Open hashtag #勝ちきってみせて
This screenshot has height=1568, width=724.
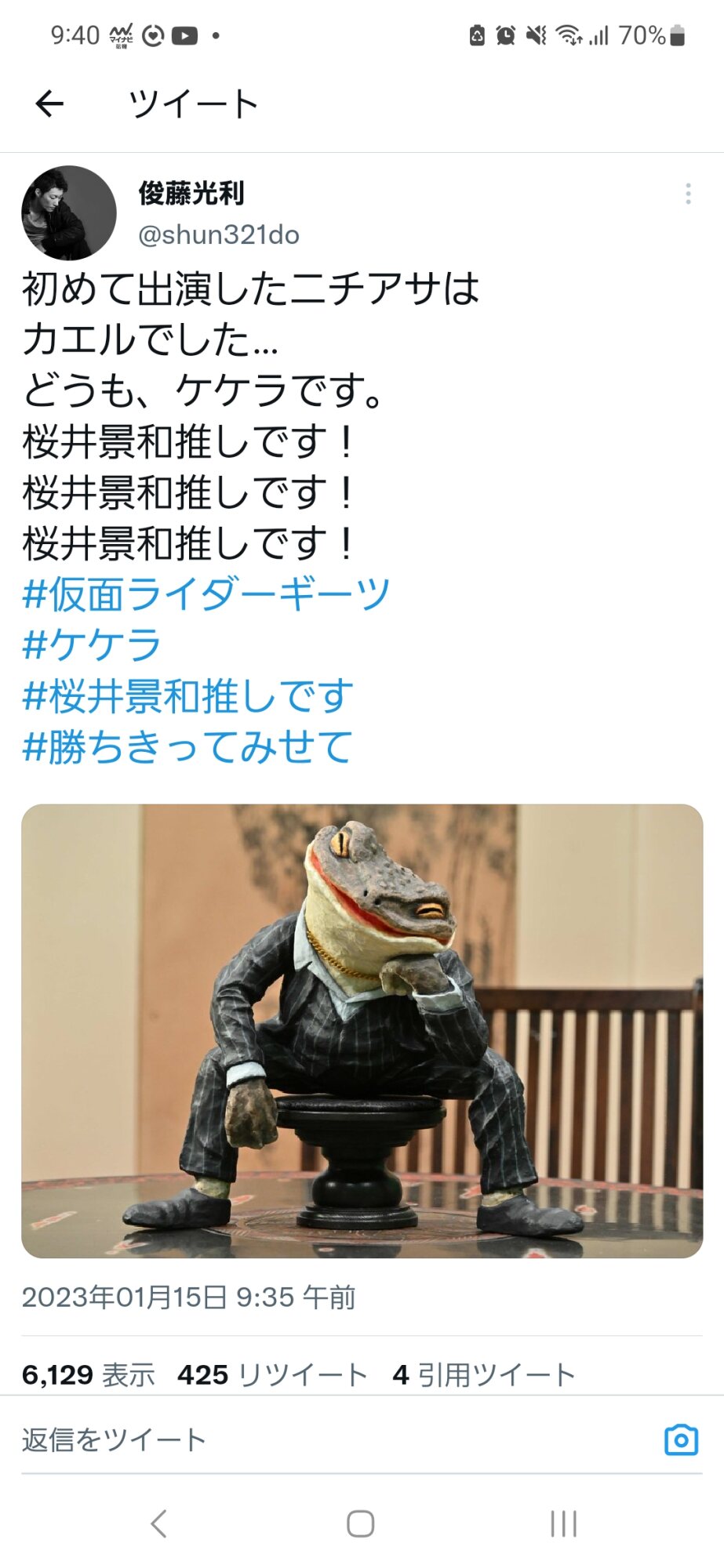[187, 746]
